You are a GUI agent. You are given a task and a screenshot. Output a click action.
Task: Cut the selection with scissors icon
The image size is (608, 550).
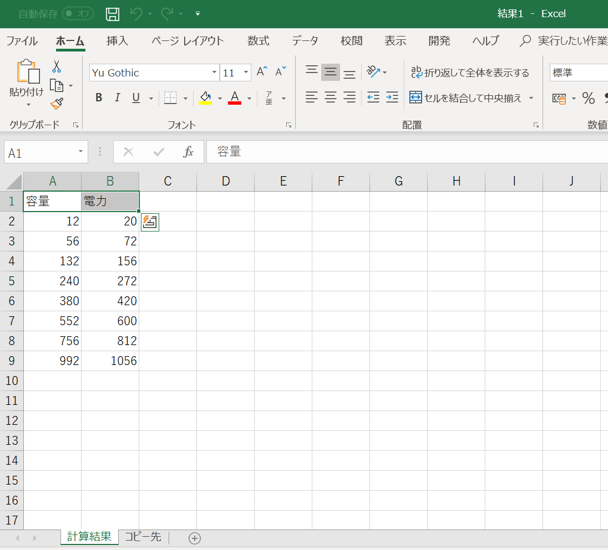click(57, 66)
